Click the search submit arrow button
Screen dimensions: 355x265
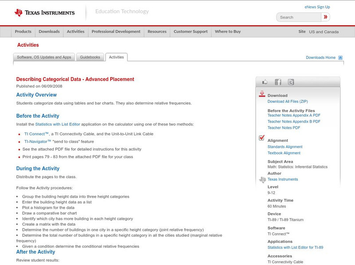pos(325,17)
